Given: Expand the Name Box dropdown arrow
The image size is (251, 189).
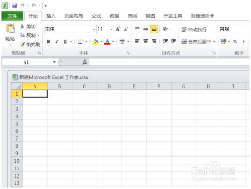Looking at the screenshot, I should [x=54, y=62].
